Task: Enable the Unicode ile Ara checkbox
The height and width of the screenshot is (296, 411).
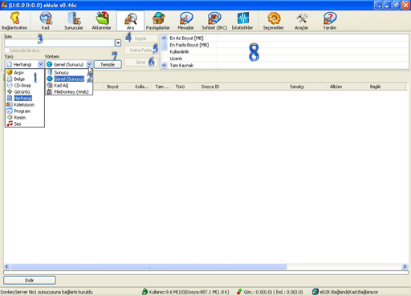Action: click(7, 51)
